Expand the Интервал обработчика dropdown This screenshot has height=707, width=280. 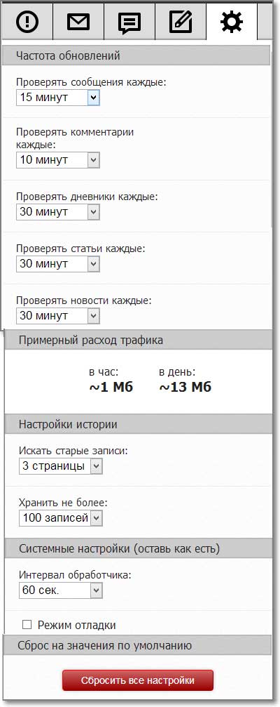(61, 590)
